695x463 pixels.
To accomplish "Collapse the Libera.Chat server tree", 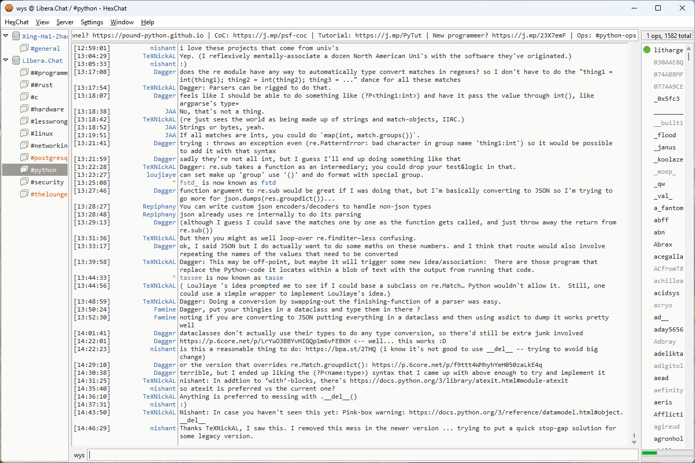I will click(6, 61).
